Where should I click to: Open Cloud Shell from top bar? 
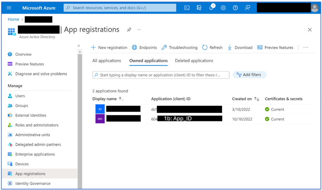click(x=187, y=8)
